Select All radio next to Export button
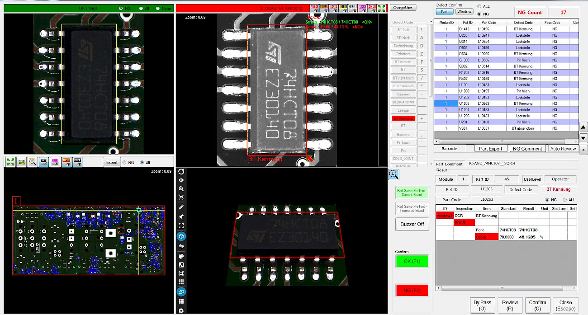 (142, 162)
